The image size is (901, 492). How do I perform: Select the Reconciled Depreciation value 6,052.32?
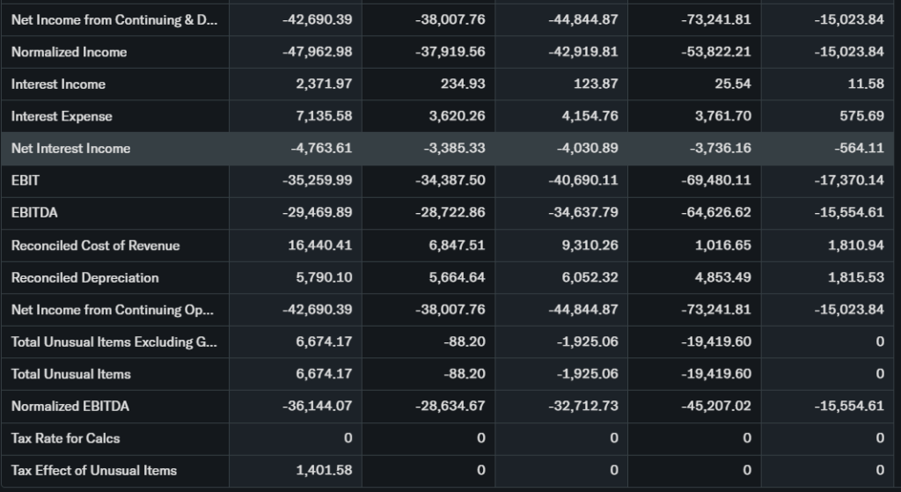pos(589,277)
